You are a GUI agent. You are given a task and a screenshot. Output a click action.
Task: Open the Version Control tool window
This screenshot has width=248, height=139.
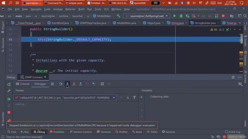tap(81, 132)
